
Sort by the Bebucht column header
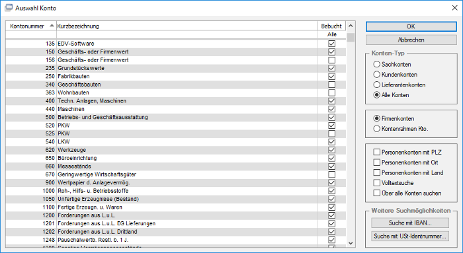[331, 26]
